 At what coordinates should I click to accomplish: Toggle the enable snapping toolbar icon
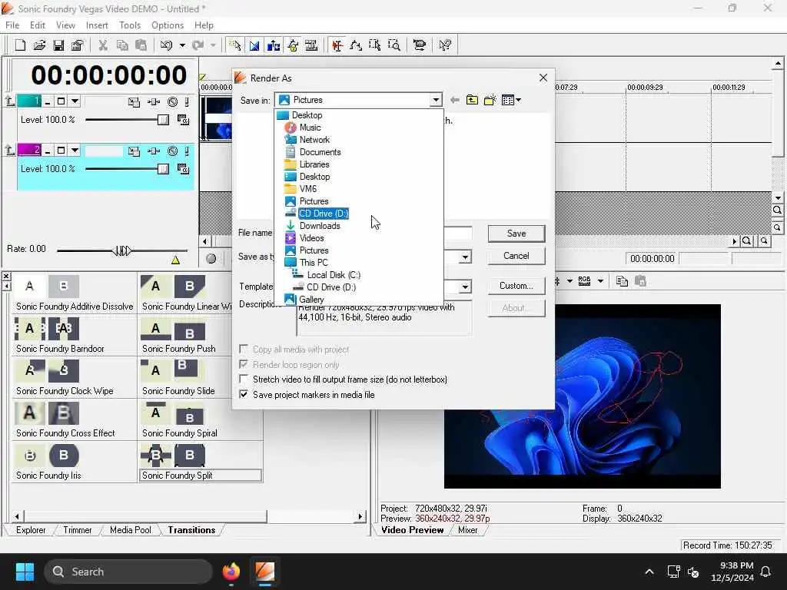234,45
